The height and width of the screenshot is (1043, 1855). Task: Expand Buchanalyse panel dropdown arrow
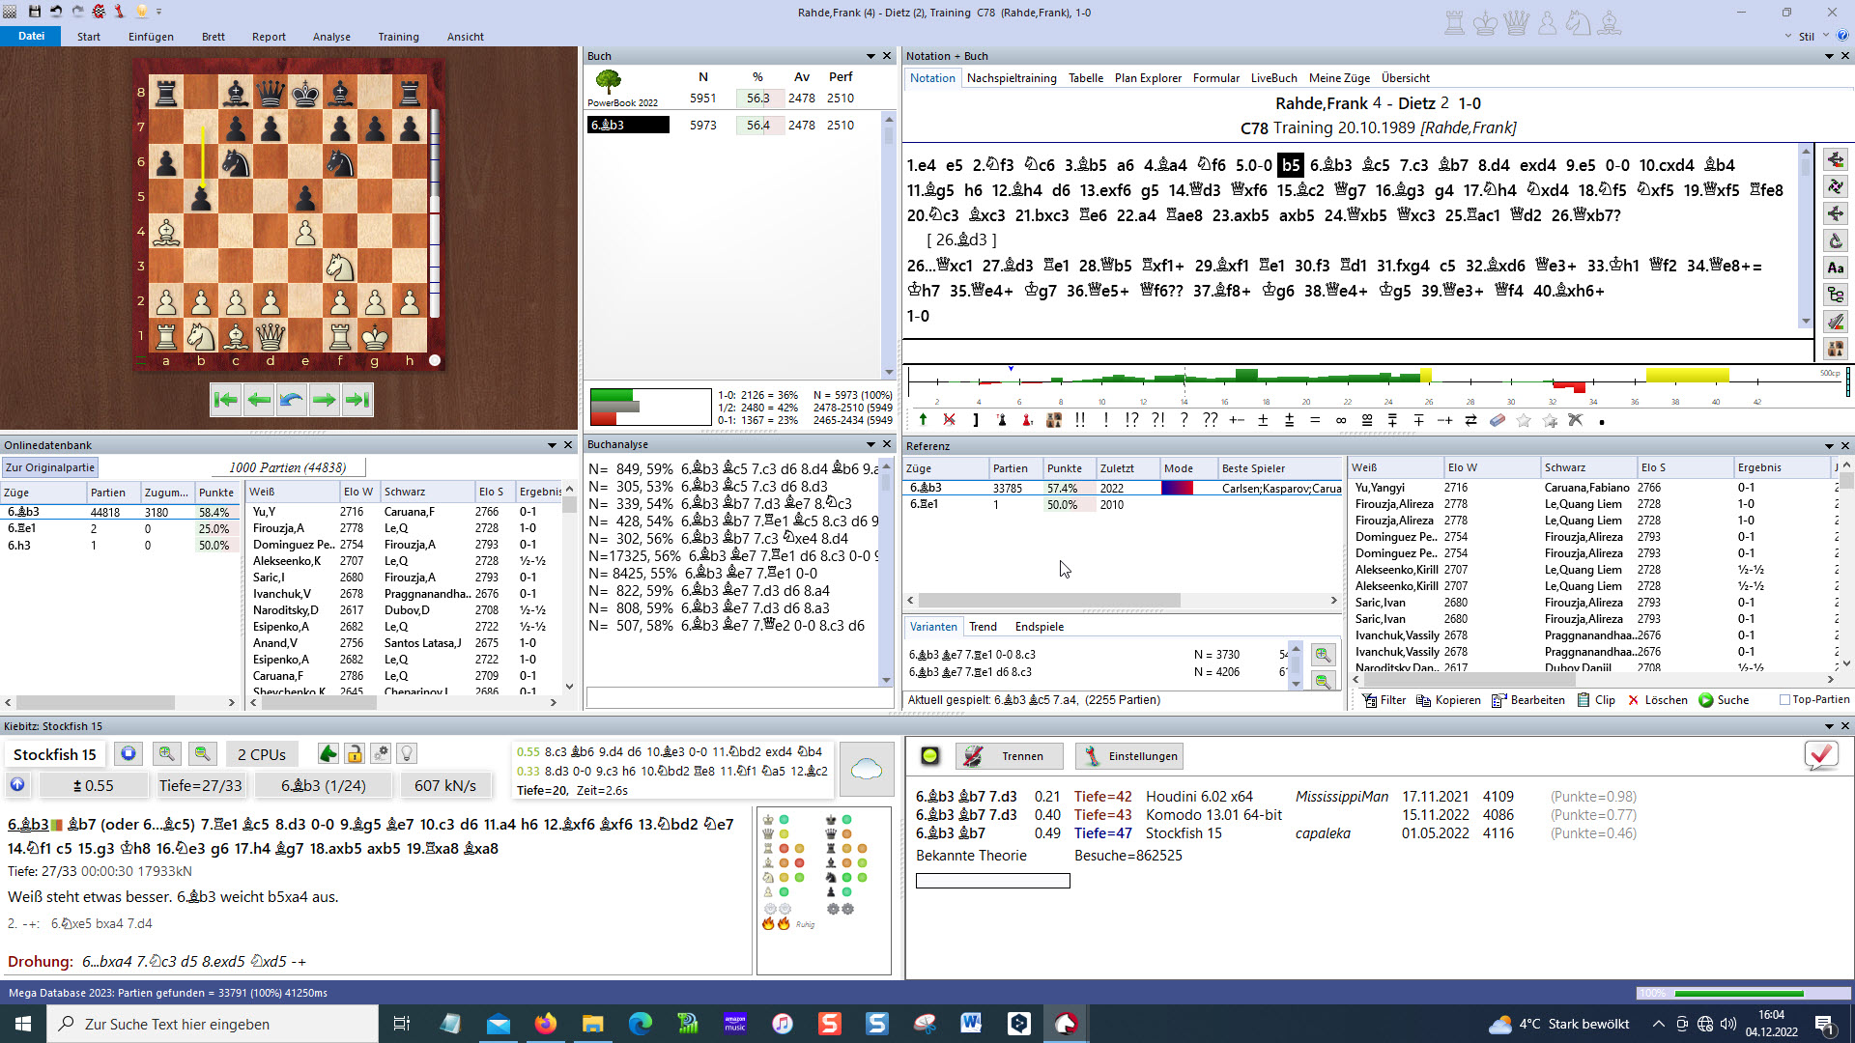[870, 444]
